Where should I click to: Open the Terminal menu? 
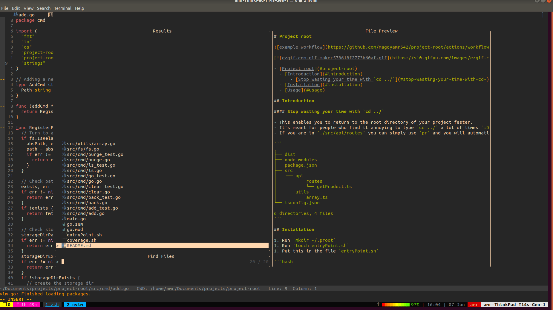(62, 8)
